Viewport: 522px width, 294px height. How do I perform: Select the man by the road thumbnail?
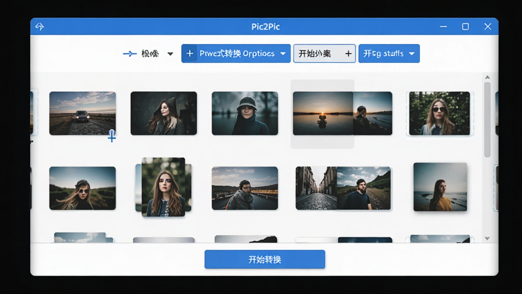click(245, 188)
